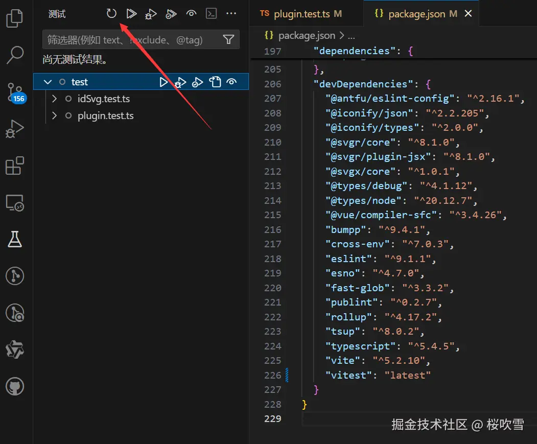Open Source Control with 156 changes badge

click(x=15, y=92)
